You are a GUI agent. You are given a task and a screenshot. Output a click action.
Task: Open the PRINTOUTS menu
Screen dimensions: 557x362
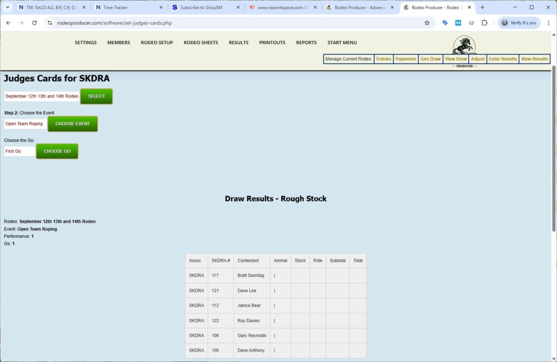click(272, 42)
